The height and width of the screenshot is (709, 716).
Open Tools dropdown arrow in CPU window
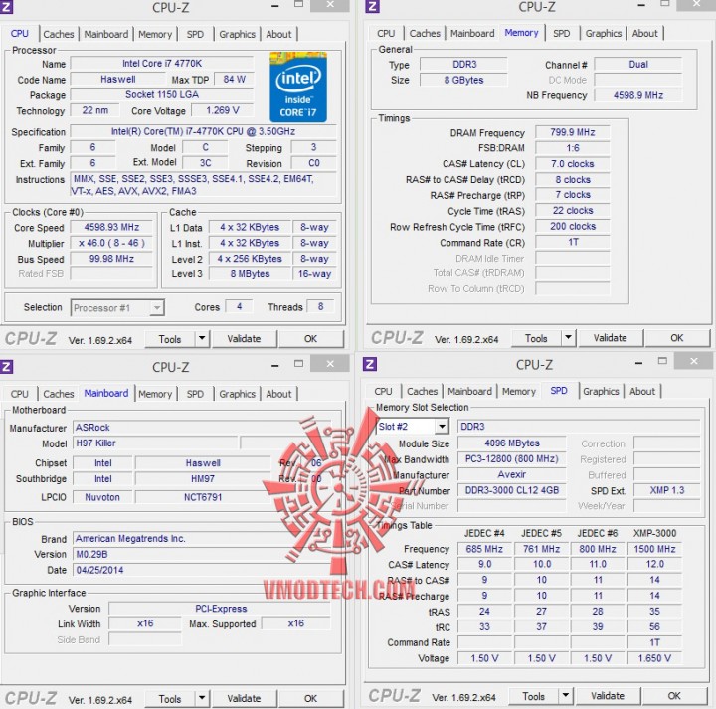pos(202,339)
